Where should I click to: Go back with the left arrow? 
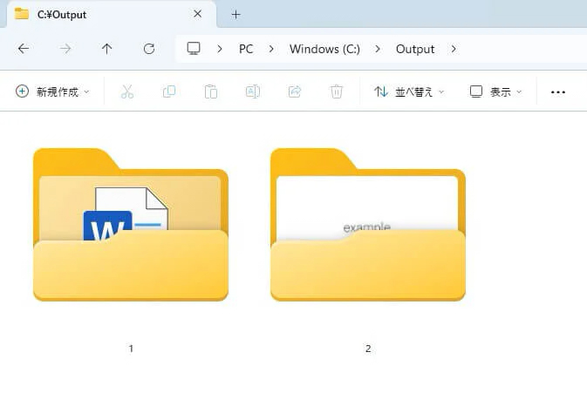pos(24,49)
